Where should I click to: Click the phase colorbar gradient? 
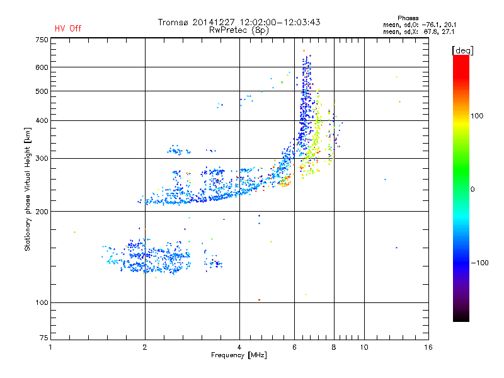[x=461, y=188]
